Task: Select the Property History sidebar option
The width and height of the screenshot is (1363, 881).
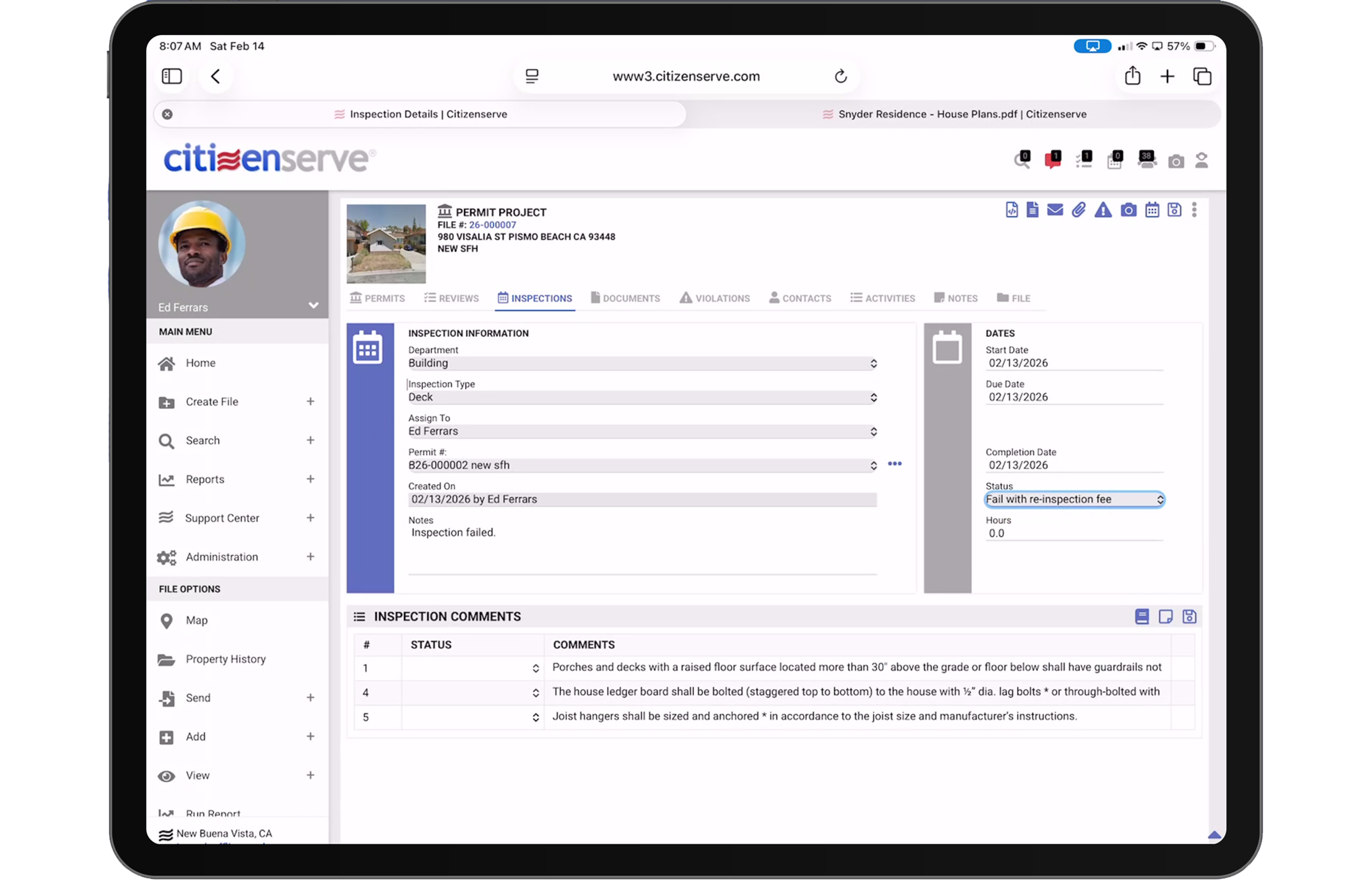Action: point(226,659)
